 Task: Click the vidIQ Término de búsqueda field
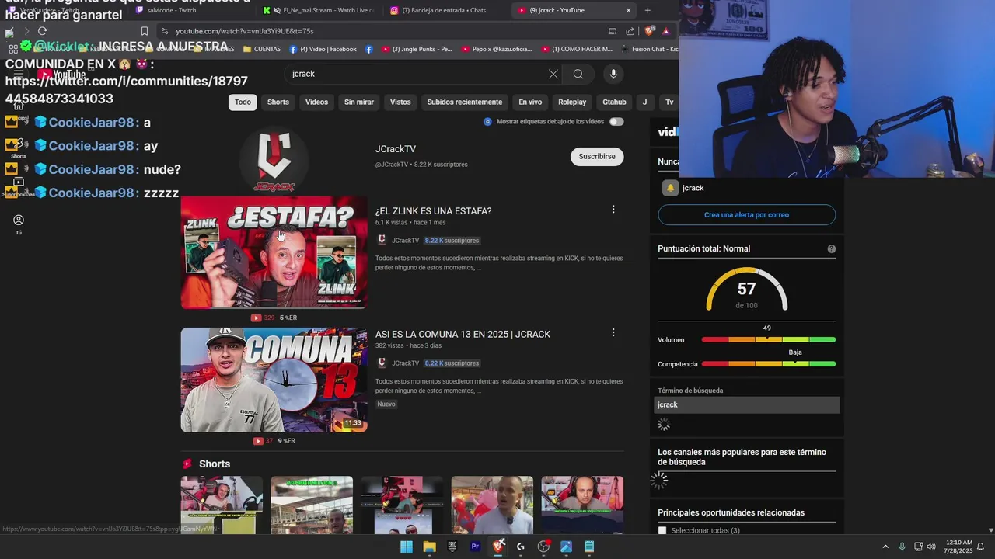[746, 404]
